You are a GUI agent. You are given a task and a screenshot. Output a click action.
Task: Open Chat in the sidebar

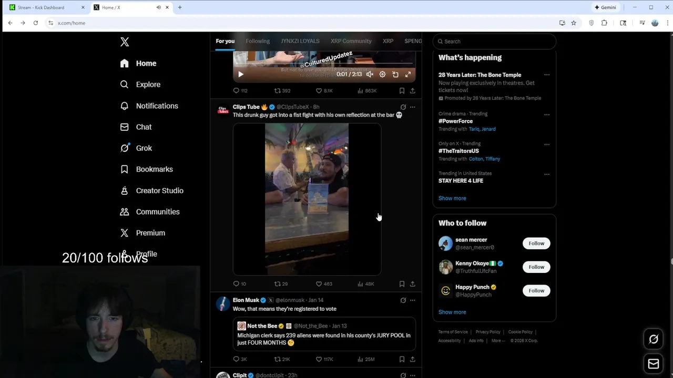coord(136,127)
